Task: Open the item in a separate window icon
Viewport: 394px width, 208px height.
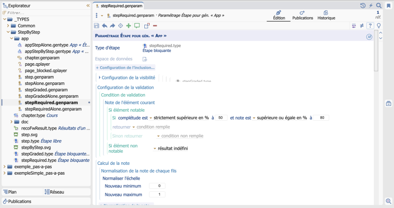Action: pyautogui.click(x=147, y=26)
